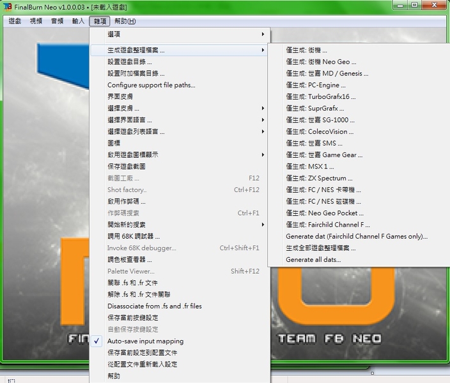Screen dimensions: 450x383
Task: Expand the 選項 submenu
Action: click(180, 34)
